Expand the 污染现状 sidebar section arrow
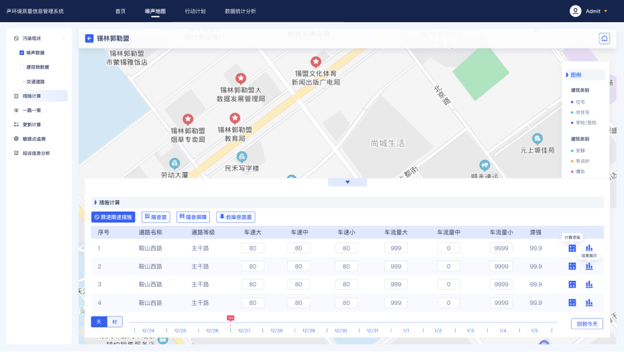The image size is (624, 352). (x=64, y=38)
